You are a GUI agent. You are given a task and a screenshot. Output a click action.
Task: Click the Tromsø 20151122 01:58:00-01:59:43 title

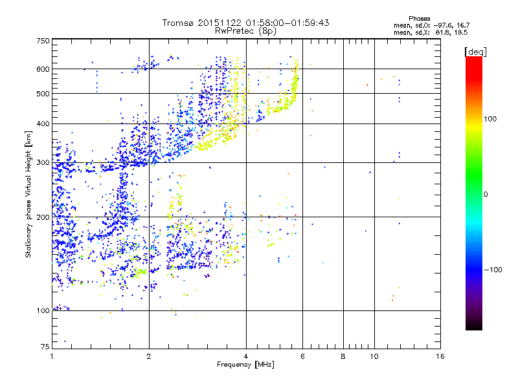pos(245,23)
